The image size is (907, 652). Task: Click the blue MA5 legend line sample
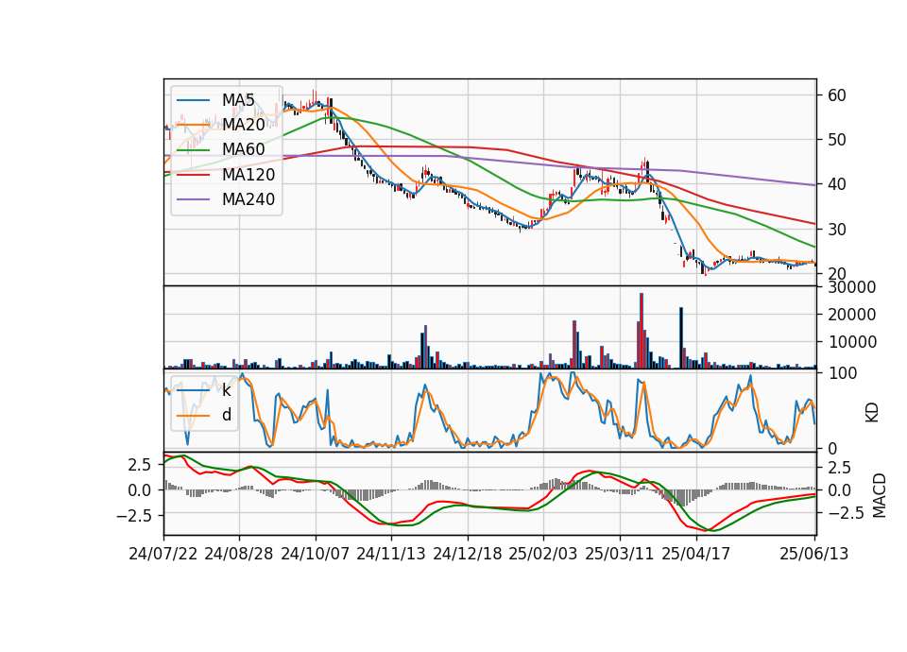[x=193, y=100]
